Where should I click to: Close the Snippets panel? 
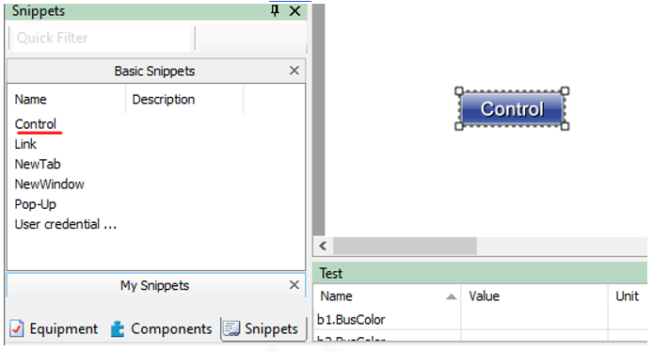point(295,11)
